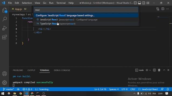Screen dimensions: 172x96
Task: Maximize panel size with chevron up
Action: pos(164,70)
